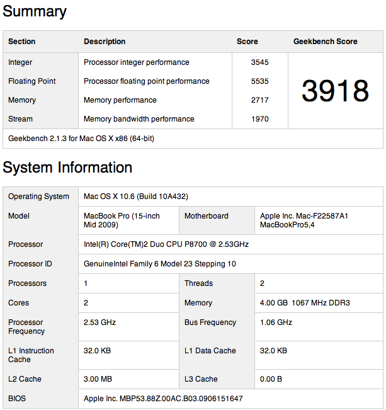Select the GenuineIntel Family 6 Model 23 value
This screenshot has height=410, width=386.
click(159, 264)
